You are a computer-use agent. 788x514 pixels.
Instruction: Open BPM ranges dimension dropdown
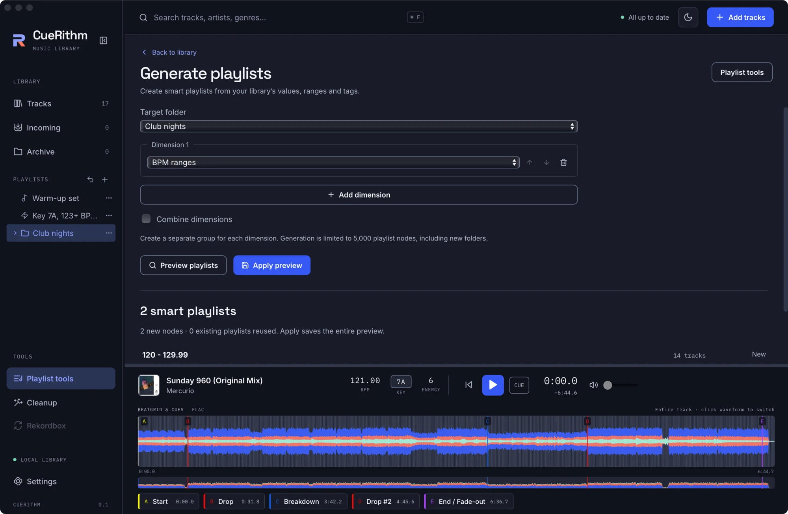click(x=333, y=163)
